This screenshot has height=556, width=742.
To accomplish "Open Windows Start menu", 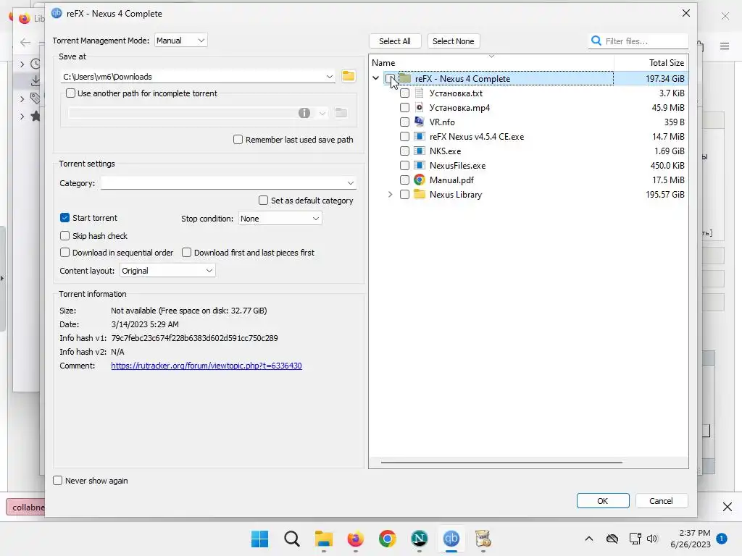I will pyautogui.click(x=260, y=539).
